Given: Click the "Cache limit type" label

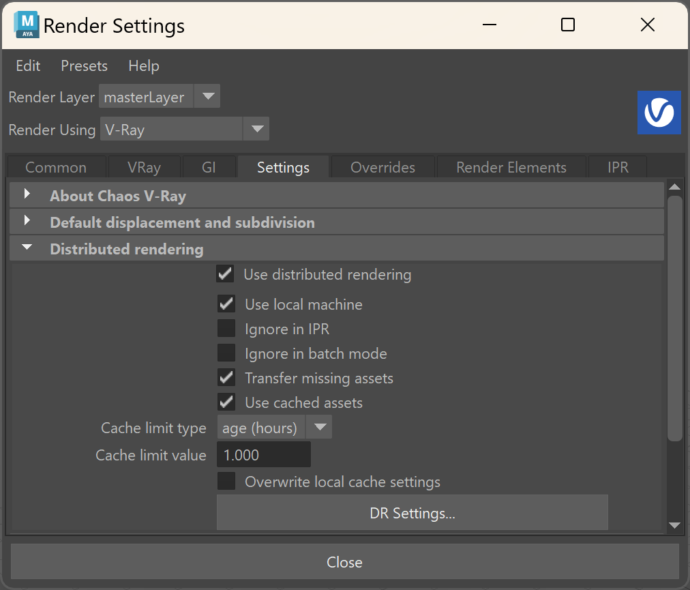Looking at the screenshot, I should [153, 428].
